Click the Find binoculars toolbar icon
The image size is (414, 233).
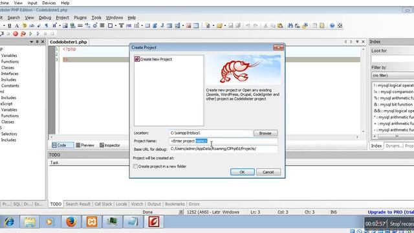pyautogui.click(x=290, y=26)
